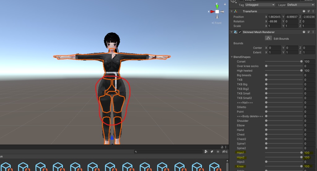Viewport: 317px width, 171px height.
Task: Click the Over knee socks blendshape slider
Action: [284, 66]
